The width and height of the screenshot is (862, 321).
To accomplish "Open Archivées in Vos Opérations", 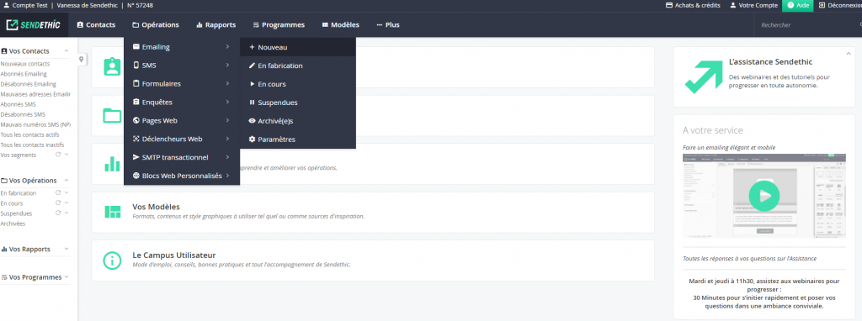I will pos(13,224).
